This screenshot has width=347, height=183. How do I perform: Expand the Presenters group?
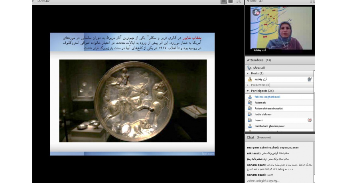tap(248, 85)
